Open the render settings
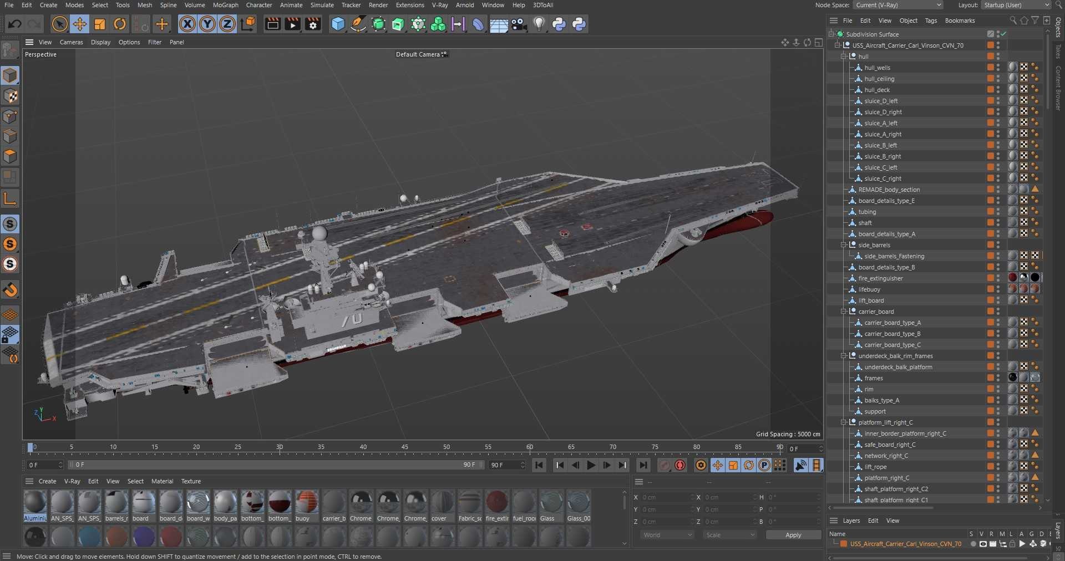This screenshot has width=1065, height=561. tap(313, 24)
